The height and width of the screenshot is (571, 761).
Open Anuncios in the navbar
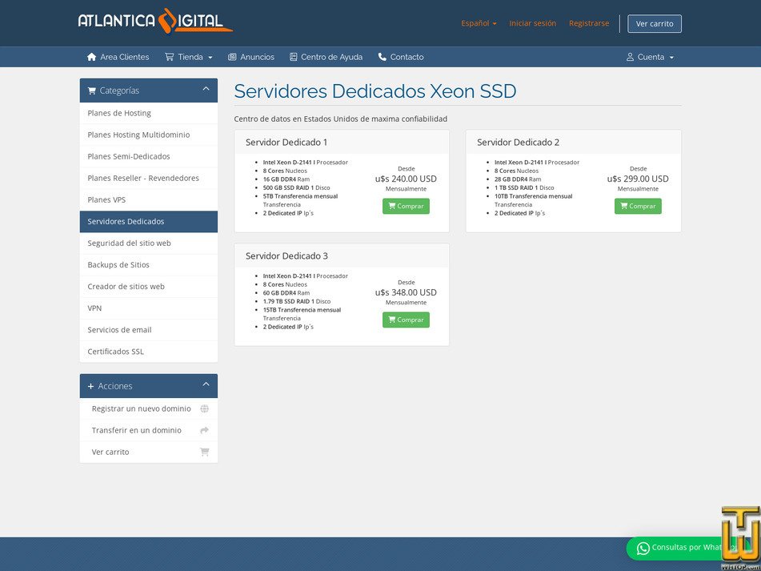point(251,57)
